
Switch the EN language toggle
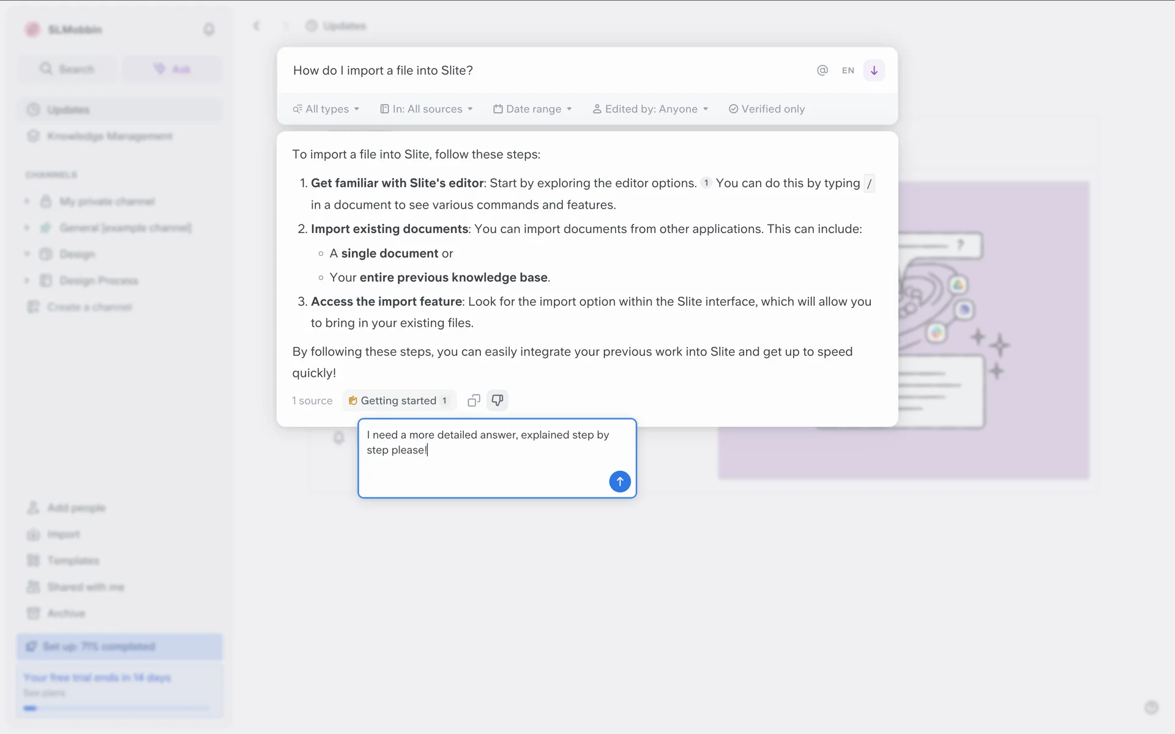point(848,70)
